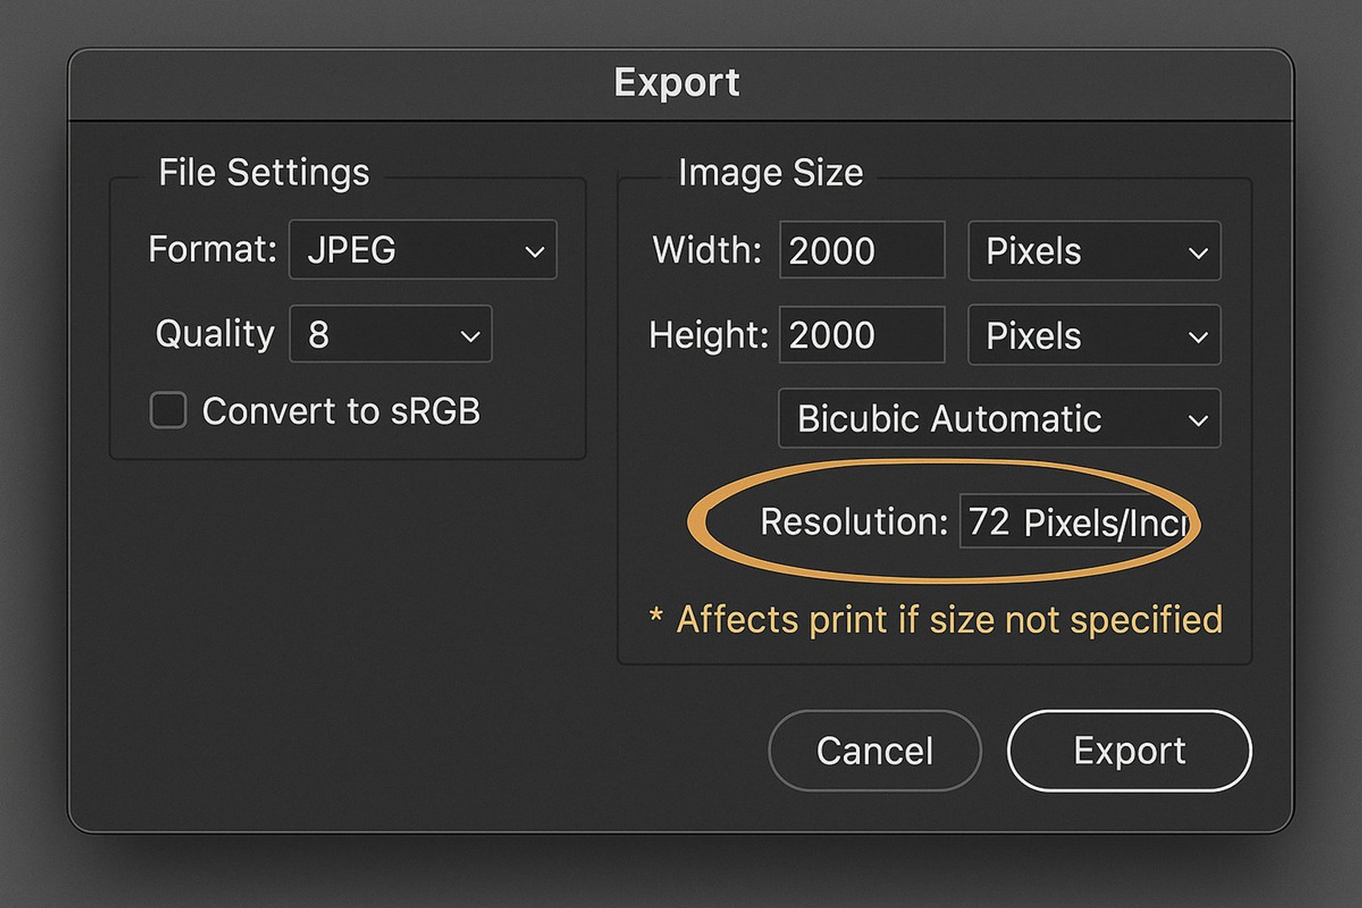Open the Format dropdown showing JPEG
Viewport: 1362px width, 908px height.
click(x=422, y=251)
